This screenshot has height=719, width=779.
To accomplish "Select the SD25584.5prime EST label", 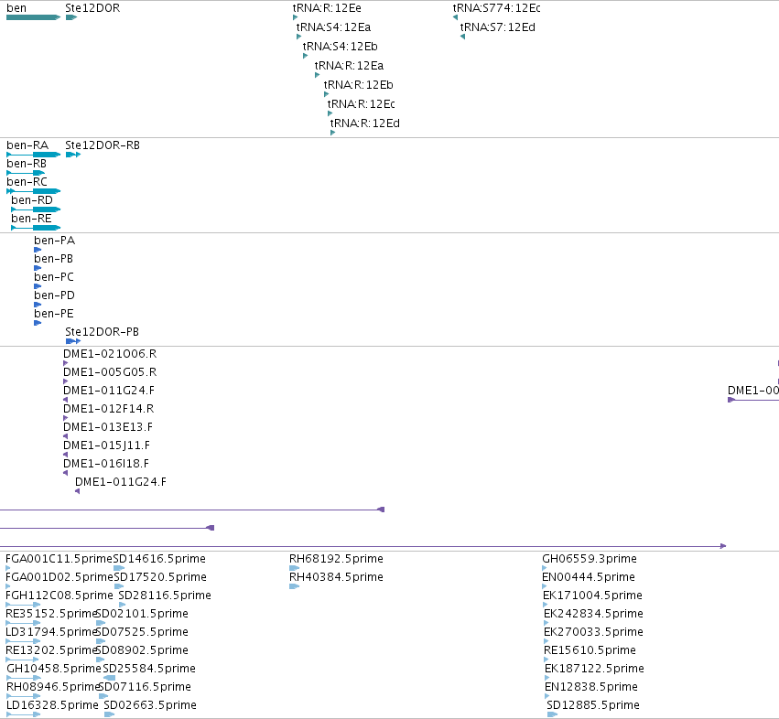I will [x=149, y=669].
